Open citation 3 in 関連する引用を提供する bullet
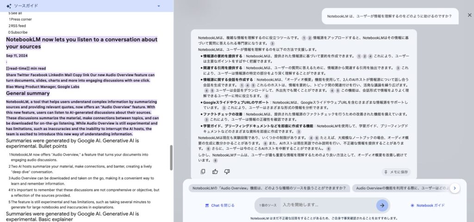 [398, 68]
